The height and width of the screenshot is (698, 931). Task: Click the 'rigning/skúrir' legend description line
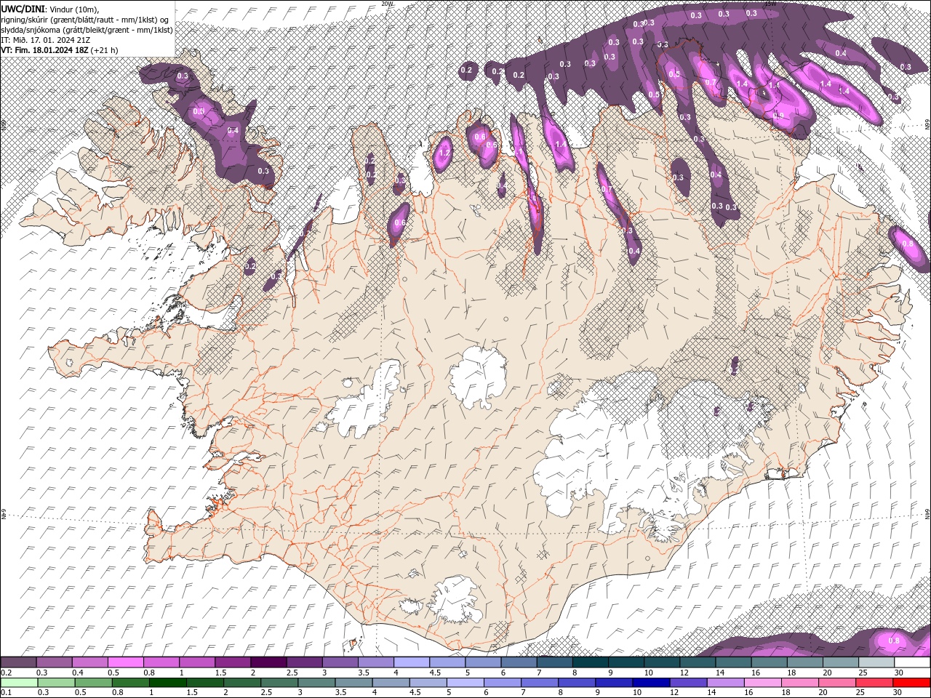(x=86, y=19)
